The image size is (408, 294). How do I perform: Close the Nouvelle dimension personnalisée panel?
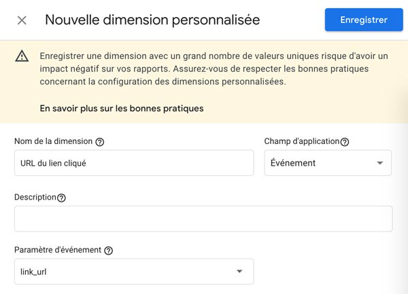22,20
